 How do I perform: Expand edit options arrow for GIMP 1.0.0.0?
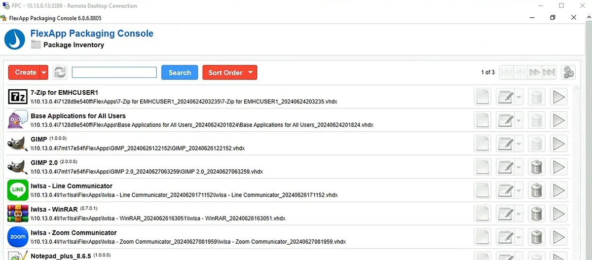click(518, 144)
